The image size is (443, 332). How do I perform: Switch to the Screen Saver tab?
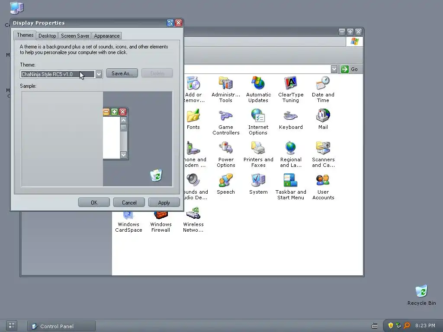(75, 36)
